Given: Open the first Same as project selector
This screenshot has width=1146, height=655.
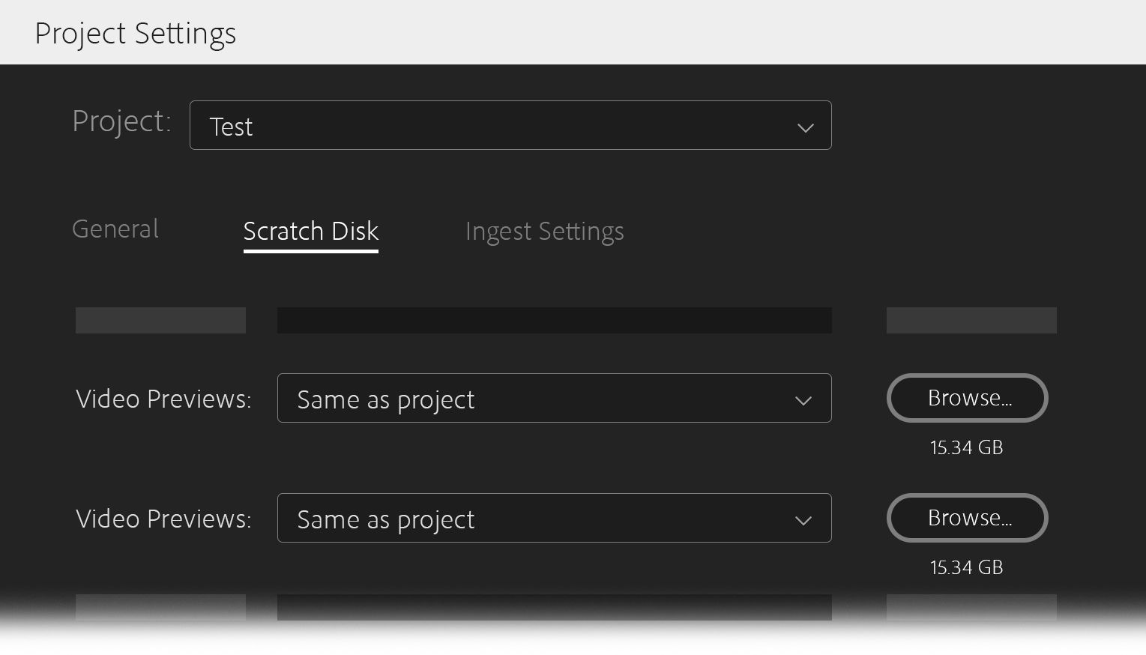Looking at the screenshot, I should pyautogui.click(x=555, y=398).
